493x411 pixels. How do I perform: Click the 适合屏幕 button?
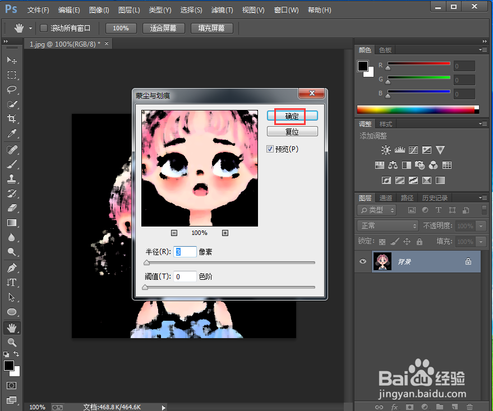pyautogui.click(x=164, y=28)
